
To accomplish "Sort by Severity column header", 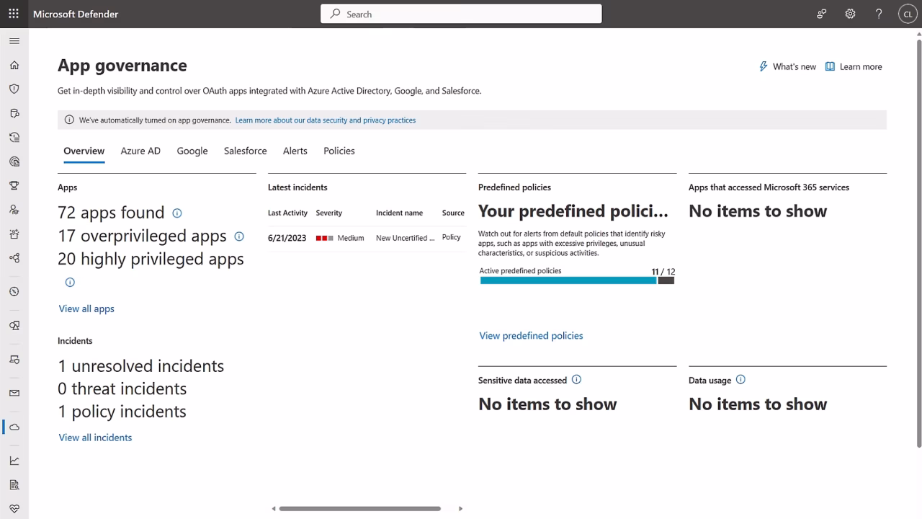I will [329, 213].
